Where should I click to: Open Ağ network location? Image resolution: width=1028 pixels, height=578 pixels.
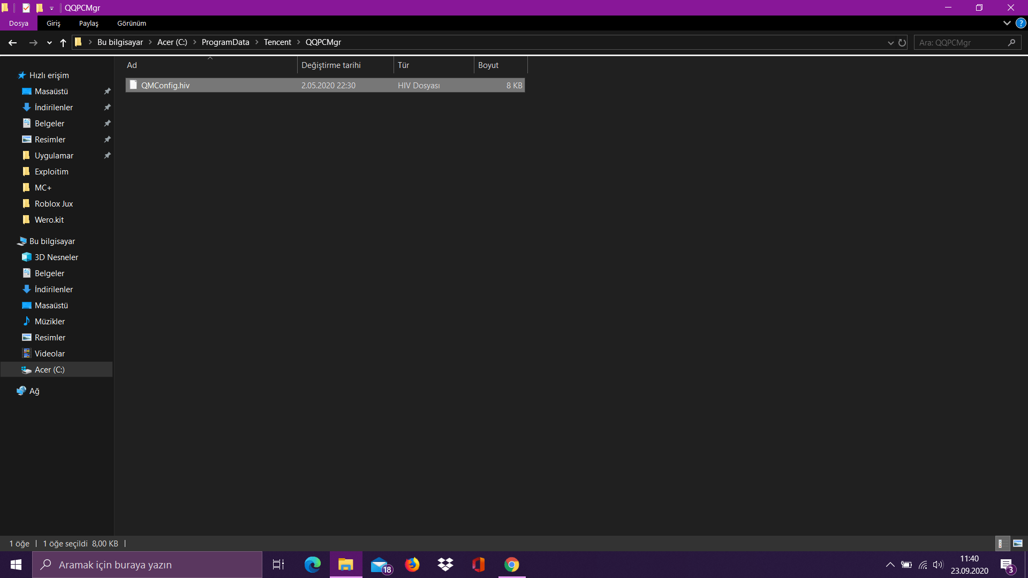[x=34, y=391]
